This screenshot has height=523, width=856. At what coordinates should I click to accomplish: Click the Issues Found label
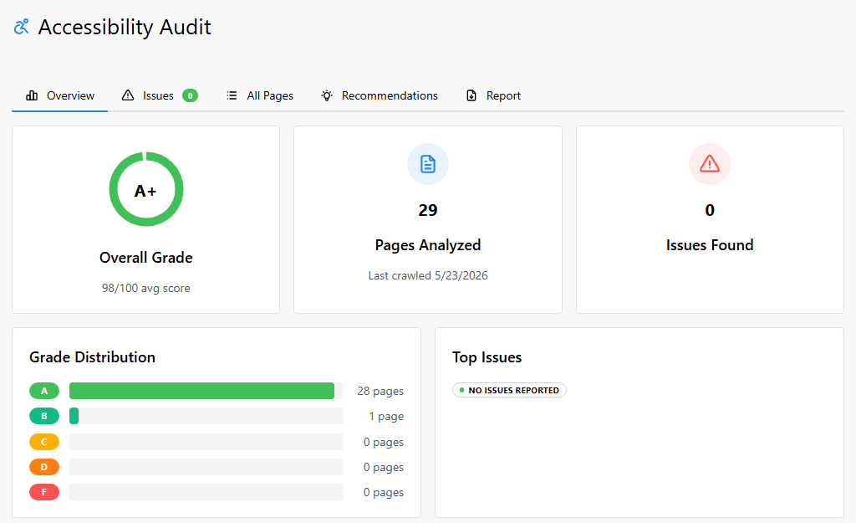[710, 245]
